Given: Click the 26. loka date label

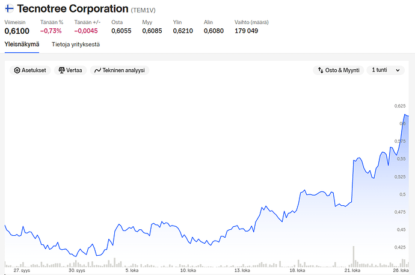Looking at the screenshot, I should click(401, 270).
